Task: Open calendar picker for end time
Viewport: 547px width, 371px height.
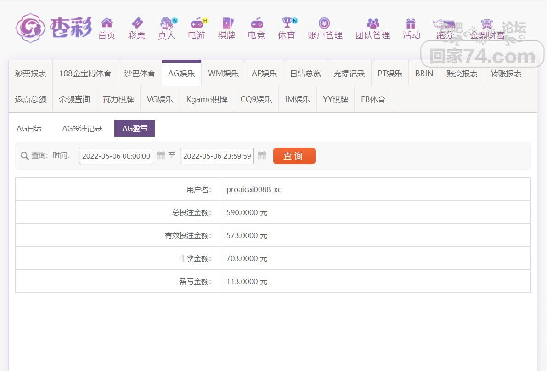Action: pos(262,156)
